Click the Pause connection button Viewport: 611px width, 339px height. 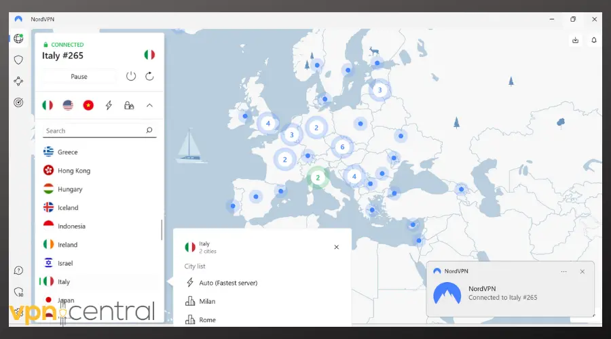click(79, 77)
